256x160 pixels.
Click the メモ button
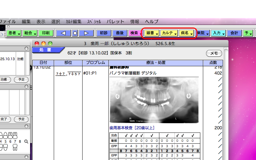[214, 53]
